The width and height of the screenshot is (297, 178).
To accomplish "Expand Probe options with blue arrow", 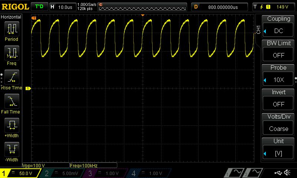I will [265, 80].
